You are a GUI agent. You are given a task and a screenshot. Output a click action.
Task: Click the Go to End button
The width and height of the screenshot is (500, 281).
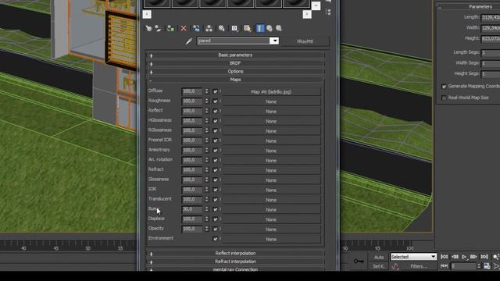coord(484,257)
